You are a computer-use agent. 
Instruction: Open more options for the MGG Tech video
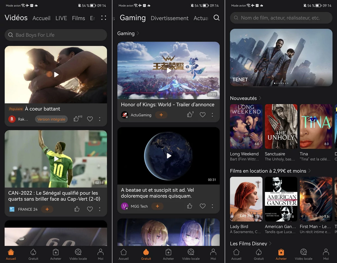point(212,206)
